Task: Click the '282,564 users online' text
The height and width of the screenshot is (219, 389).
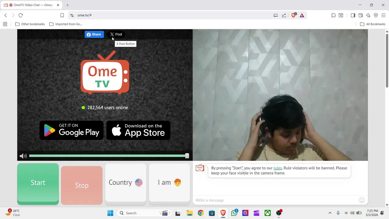Action: (108, 107)
